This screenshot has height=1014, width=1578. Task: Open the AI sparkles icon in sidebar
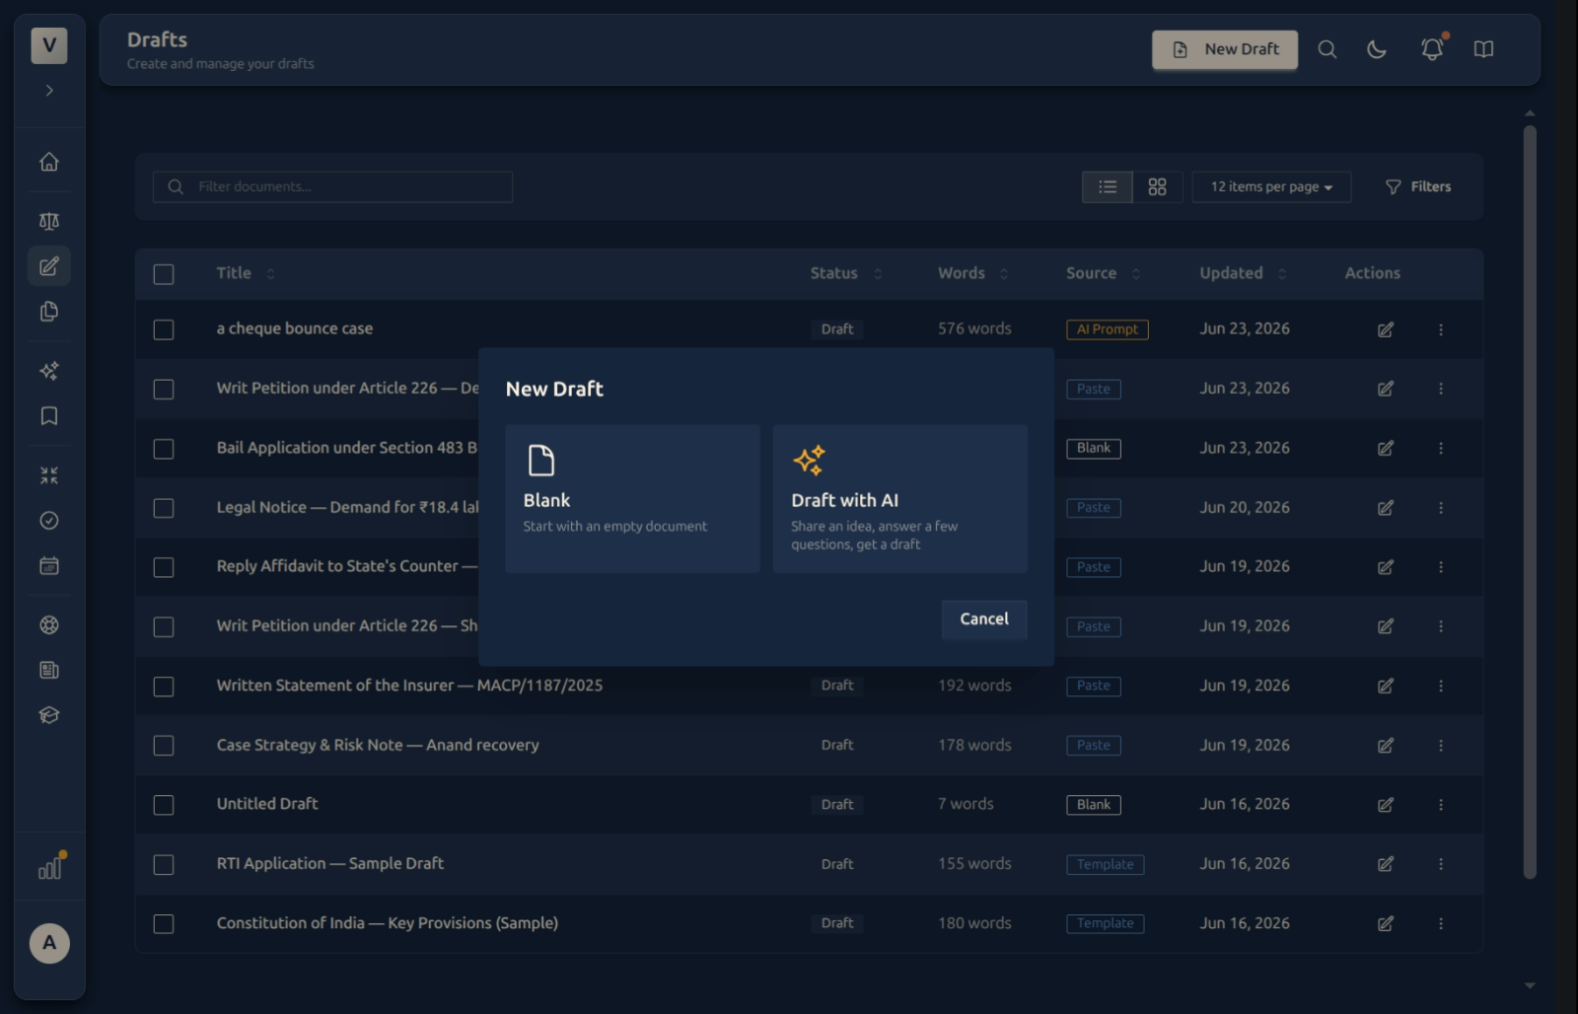point(49,371)
